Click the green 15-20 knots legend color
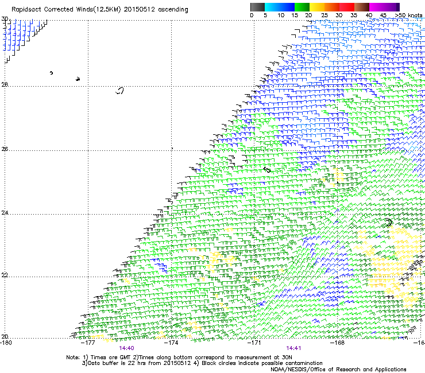 click(302, 7)
